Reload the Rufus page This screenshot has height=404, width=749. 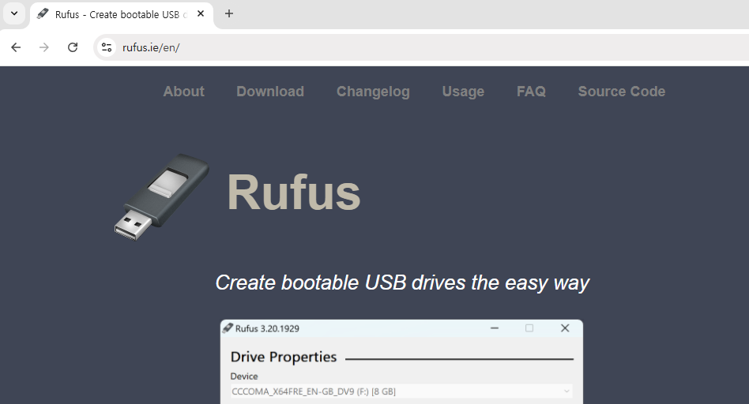pyautogui.click(x=73, y=47)
